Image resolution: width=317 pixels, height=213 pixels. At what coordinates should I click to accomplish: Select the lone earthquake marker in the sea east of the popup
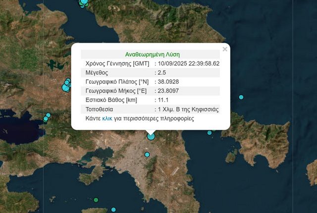pos(241,97)
